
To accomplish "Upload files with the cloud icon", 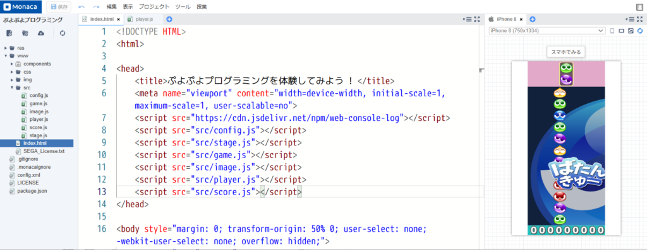I will 41,33.
